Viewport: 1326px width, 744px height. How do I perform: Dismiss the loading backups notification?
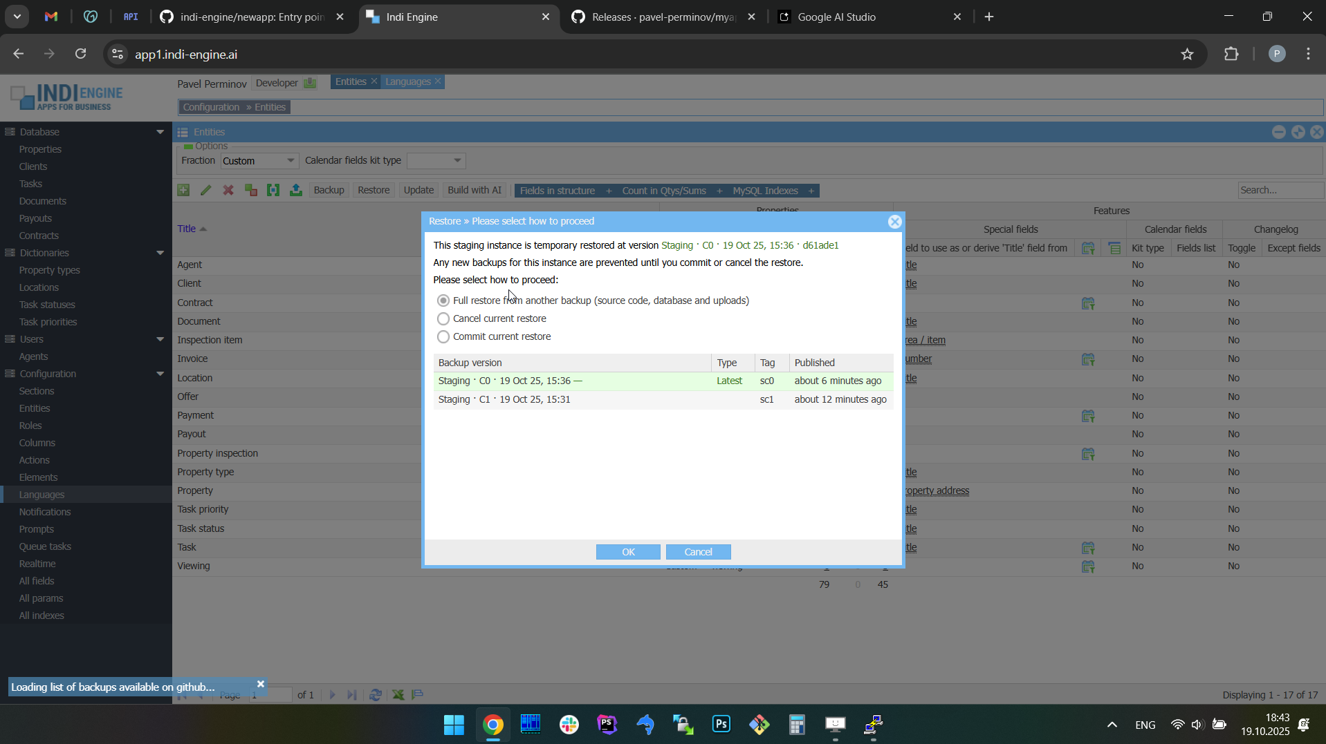261,684
